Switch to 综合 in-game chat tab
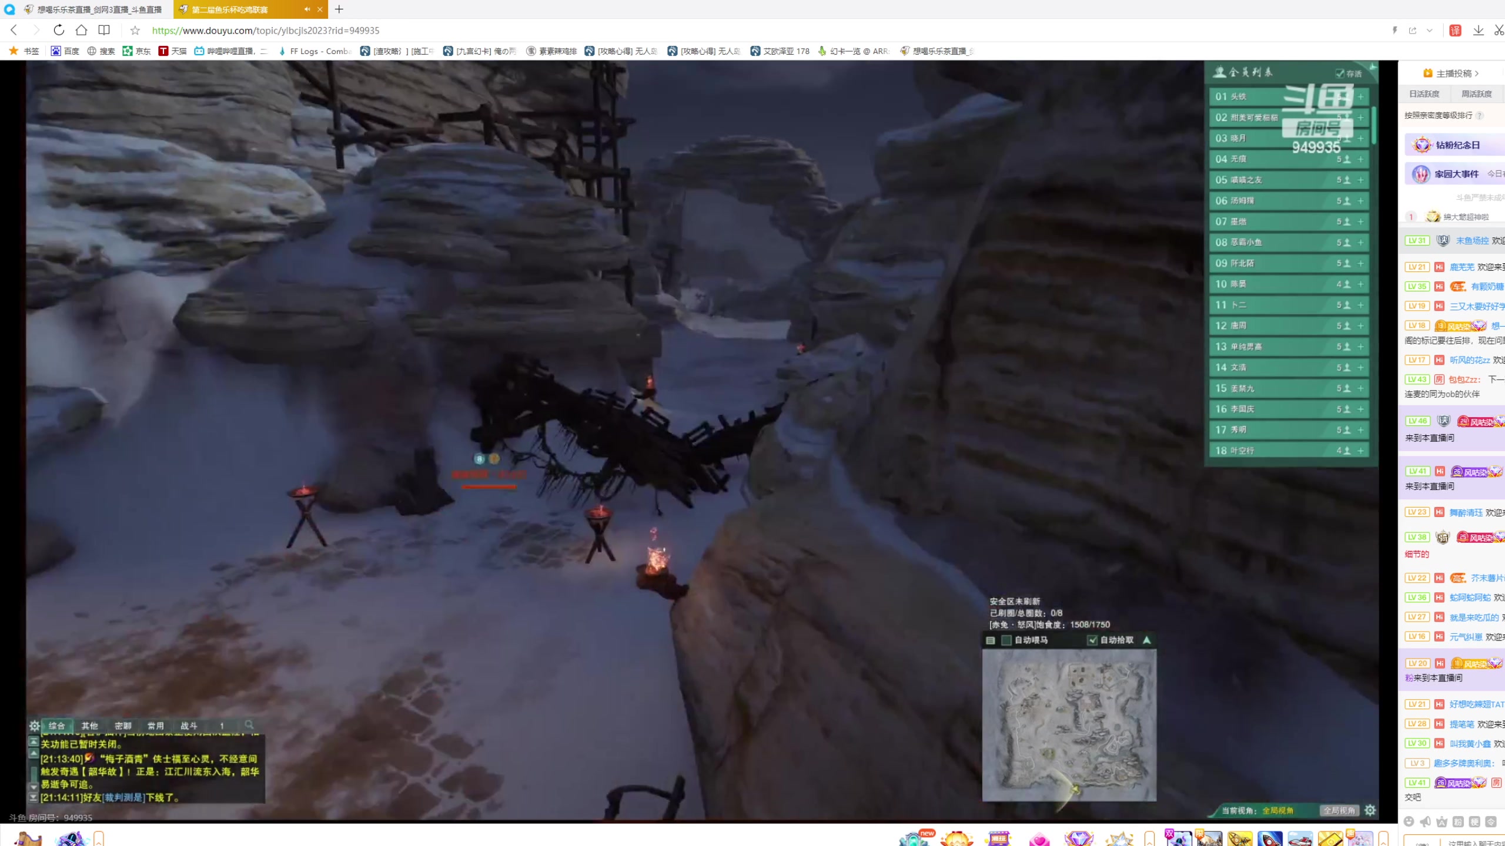The height and width of the screenshot is (846, 1505). (56, 726)
